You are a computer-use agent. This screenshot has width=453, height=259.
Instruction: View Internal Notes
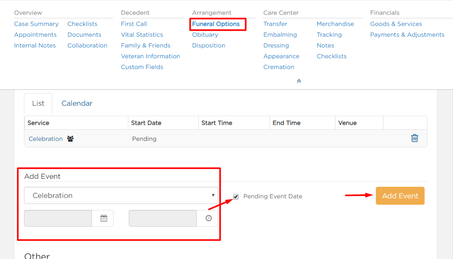(x=35, y=45)
